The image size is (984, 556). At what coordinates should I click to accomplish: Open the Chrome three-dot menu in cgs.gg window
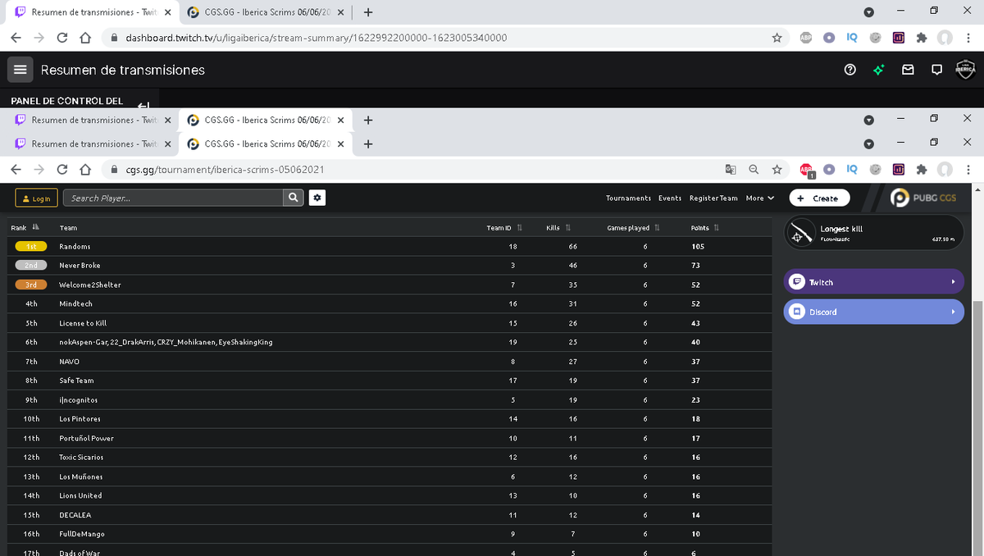pos(968,170)
